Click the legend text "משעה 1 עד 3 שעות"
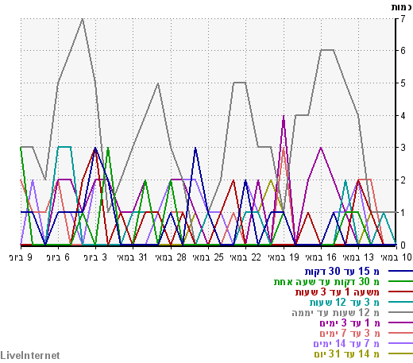413x363 pixels. (x=338, y=292)
